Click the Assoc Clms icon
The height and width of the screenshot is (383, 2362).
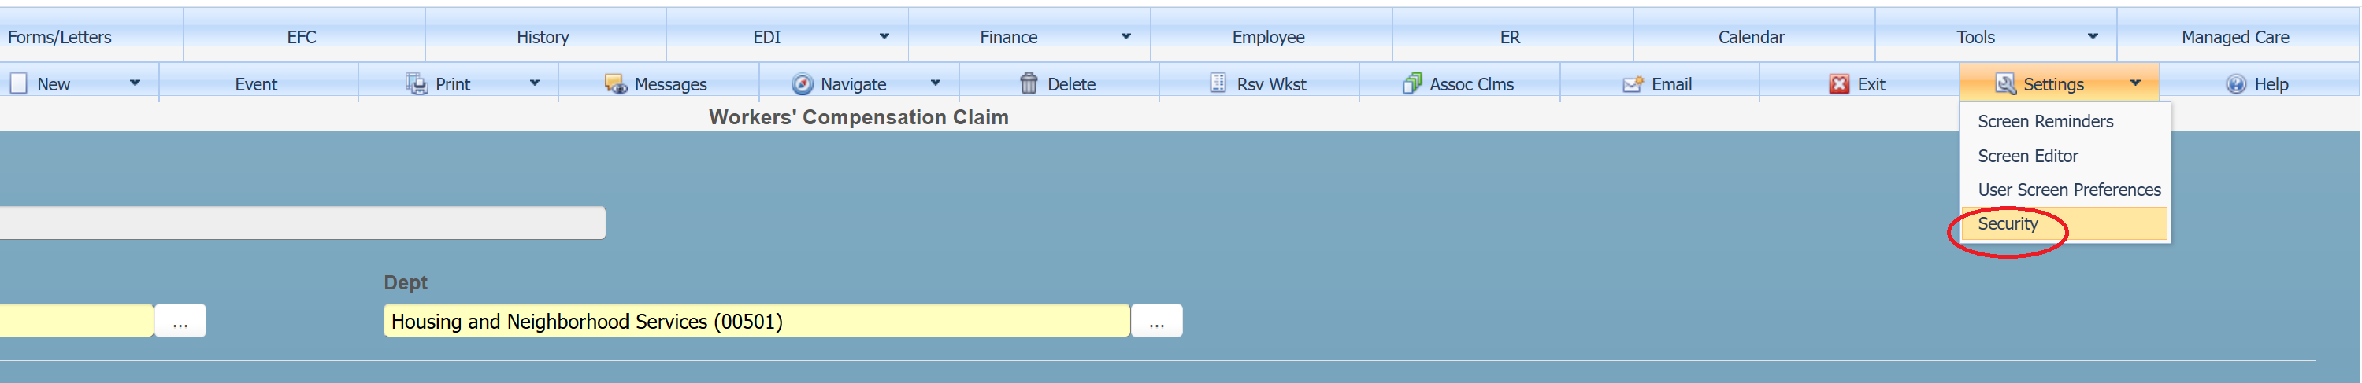1412,84
